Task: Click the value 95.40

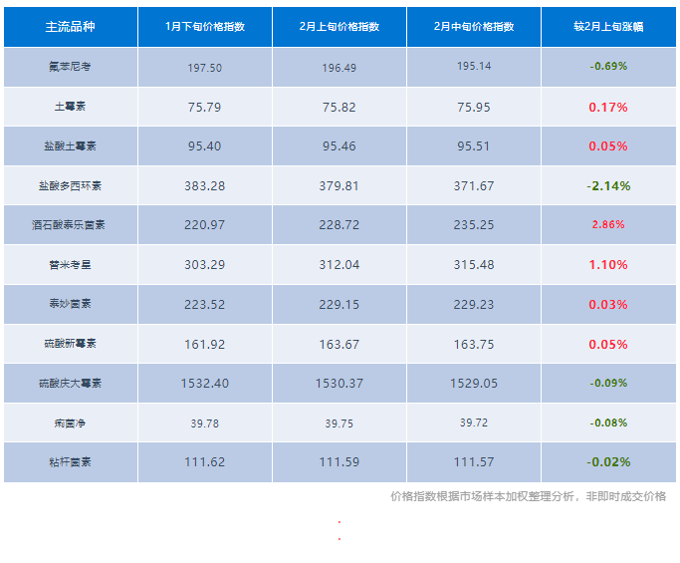Action: pos(205,146)
